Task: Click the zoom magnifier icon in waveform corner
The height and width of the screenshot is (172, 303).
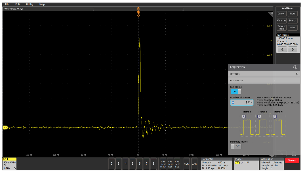Action: pos(271,14)
